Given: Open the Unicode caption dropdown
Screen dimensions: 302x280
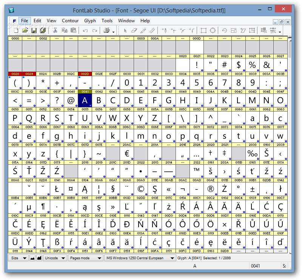Looking at the screenshot, I should pyautogui.click(x=55, y=258).
